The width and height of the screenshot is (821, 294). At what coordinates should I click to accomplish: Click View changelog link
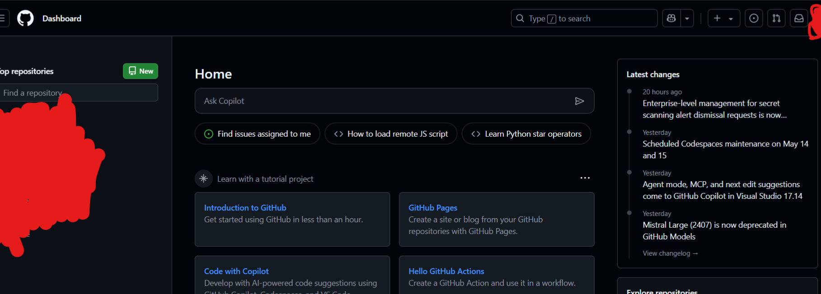point(670,253)
